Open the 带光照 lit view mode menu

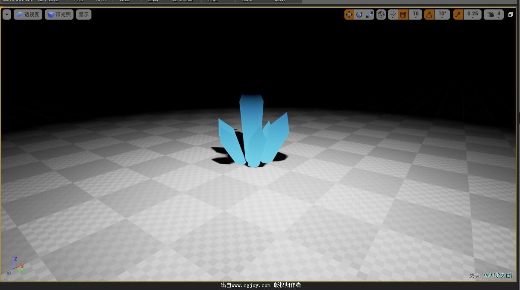coord(59,14)
